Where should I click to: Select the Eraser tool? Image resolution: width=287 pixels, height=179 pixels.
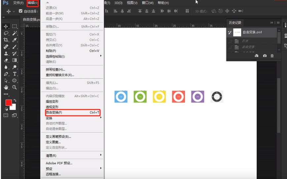point(6,60)
